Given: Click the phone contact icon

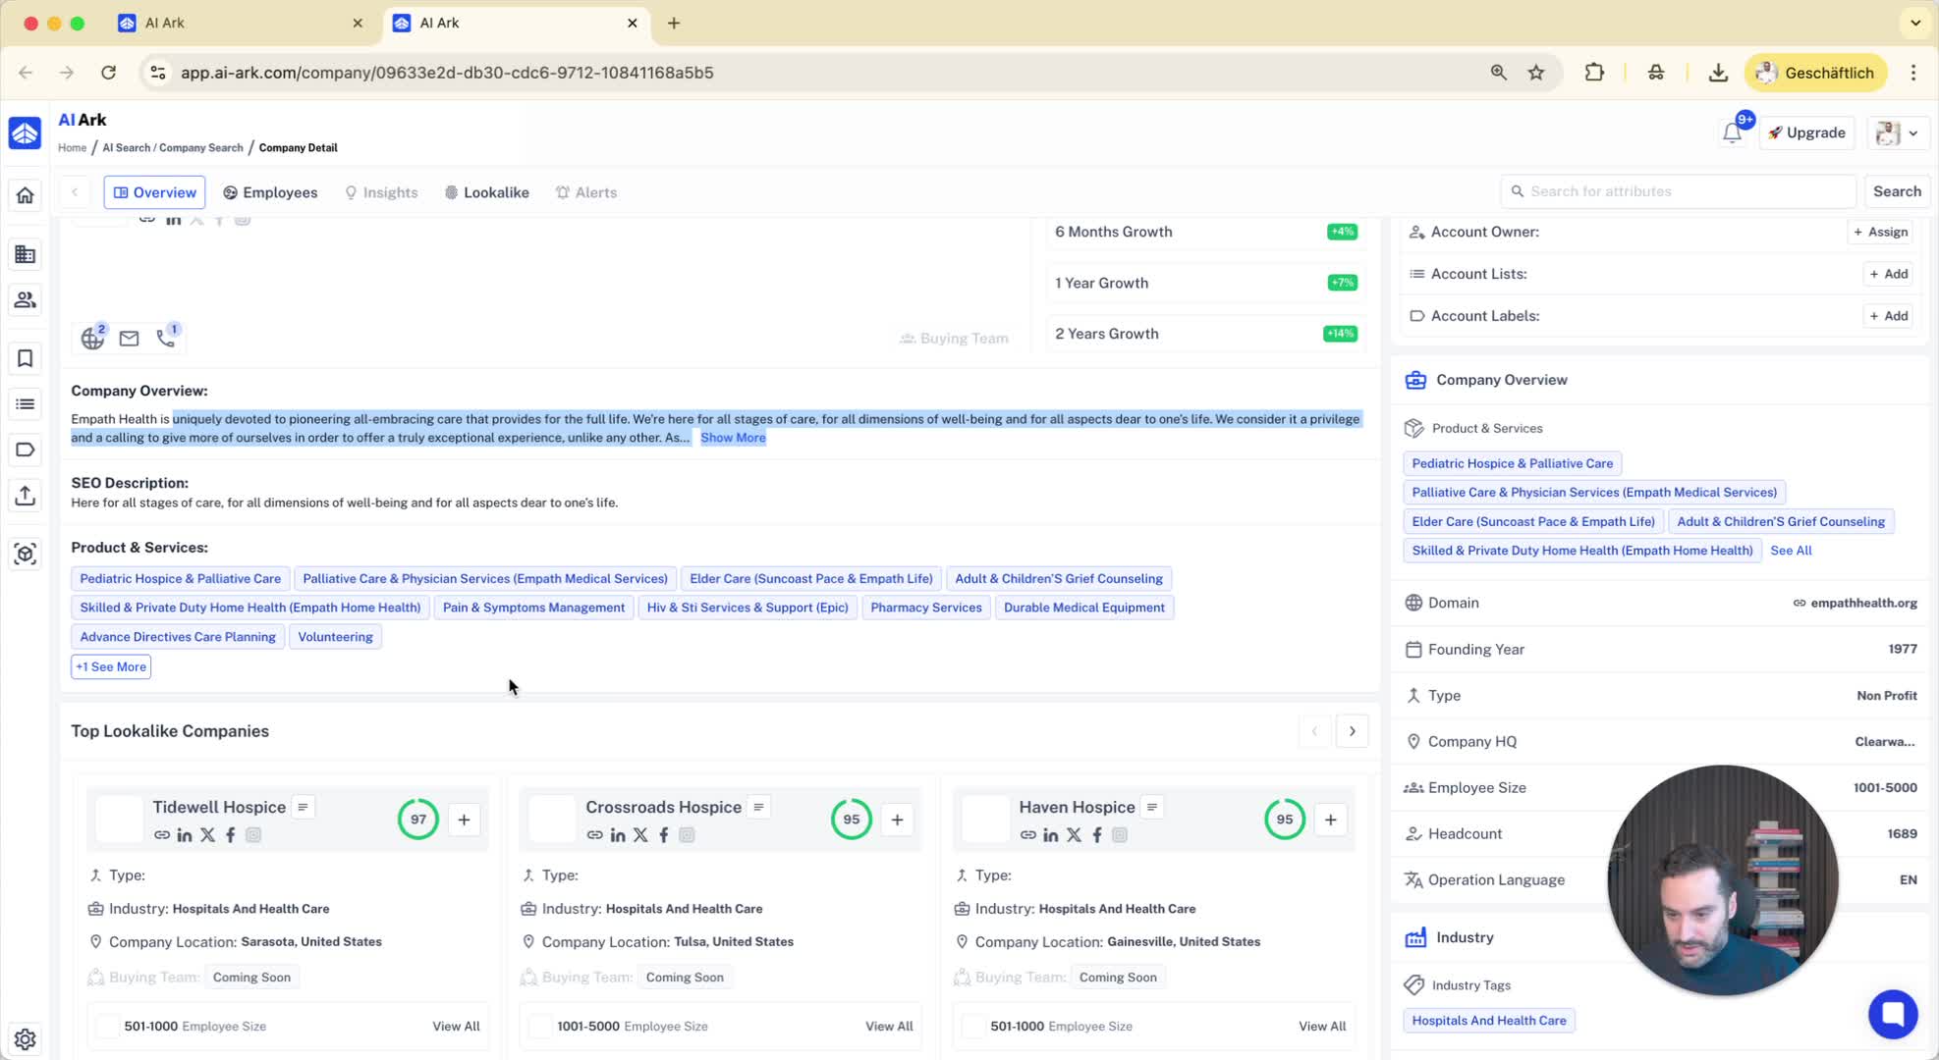Looking at the screenshot, I should (166, 339).
